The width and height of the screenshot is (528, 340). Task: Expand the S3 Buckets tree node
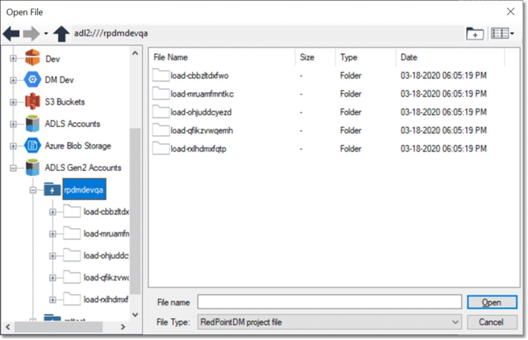(x=13, y=102)
